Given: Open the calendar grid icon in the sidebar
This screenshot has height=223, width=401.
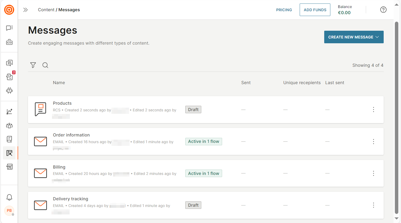Looking at the screenshot, I should tap(9, 167).
